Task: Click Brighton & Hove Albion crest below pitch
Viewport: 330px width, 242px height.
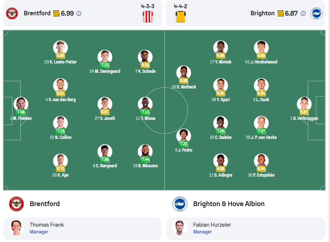Action: (180, 204)
